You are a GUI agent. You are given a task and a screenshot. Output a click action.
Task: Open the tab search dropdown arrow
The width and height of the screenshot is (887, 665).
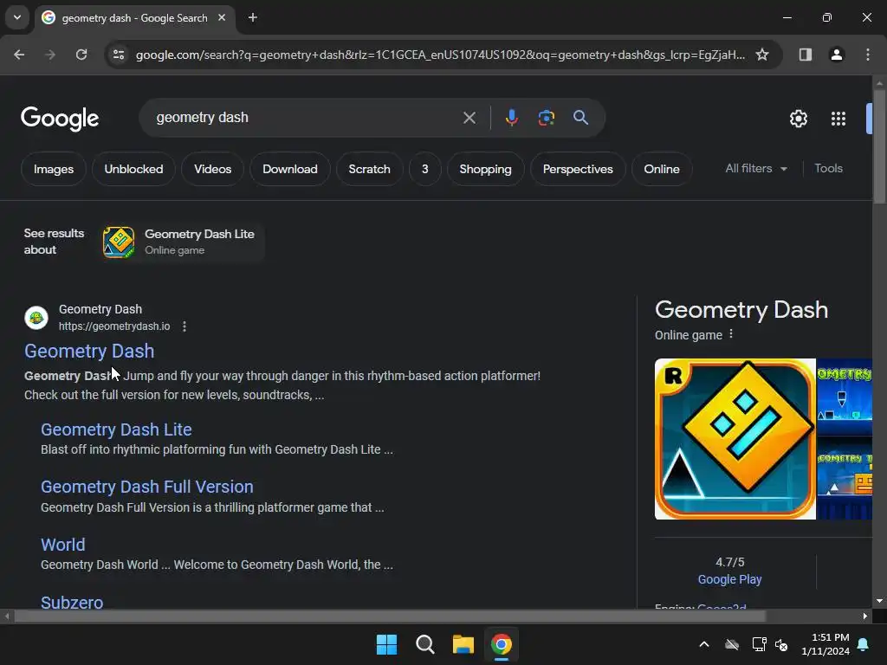(17, 17)
